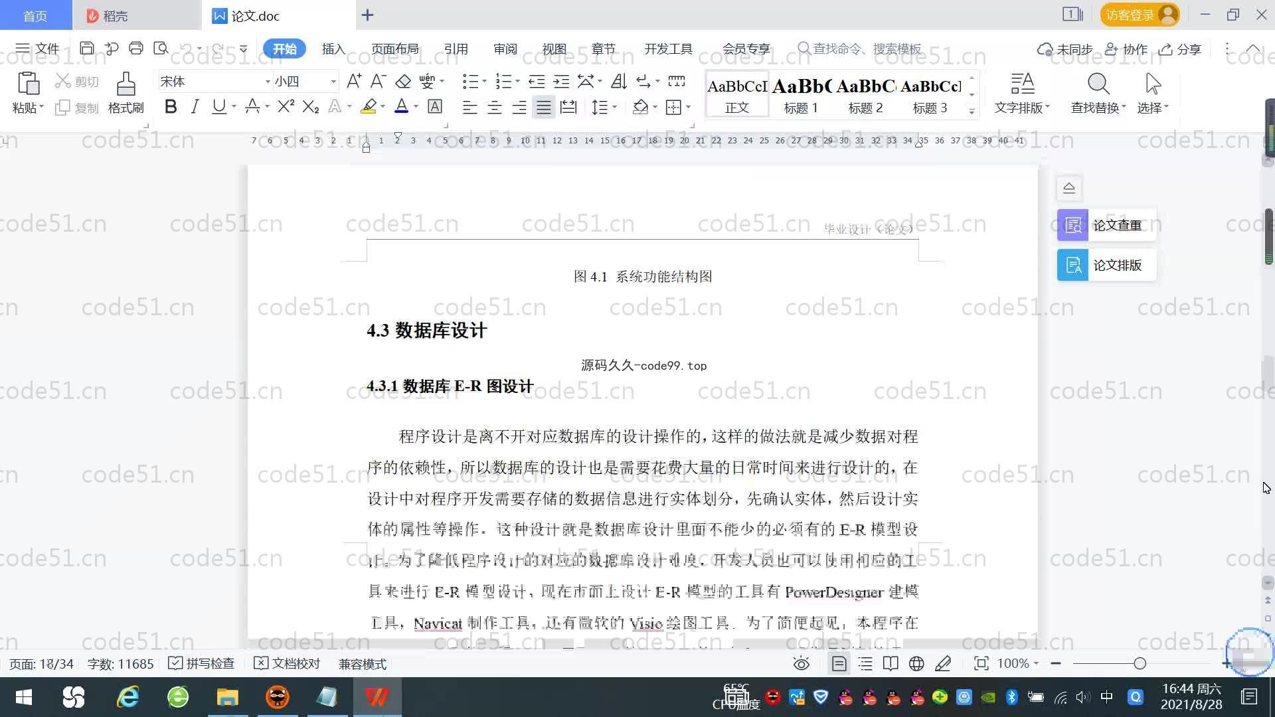1275x717 pixels.
Task: Toggle Bold formatting
Action: pyautogui.click(x=171, y=107)
